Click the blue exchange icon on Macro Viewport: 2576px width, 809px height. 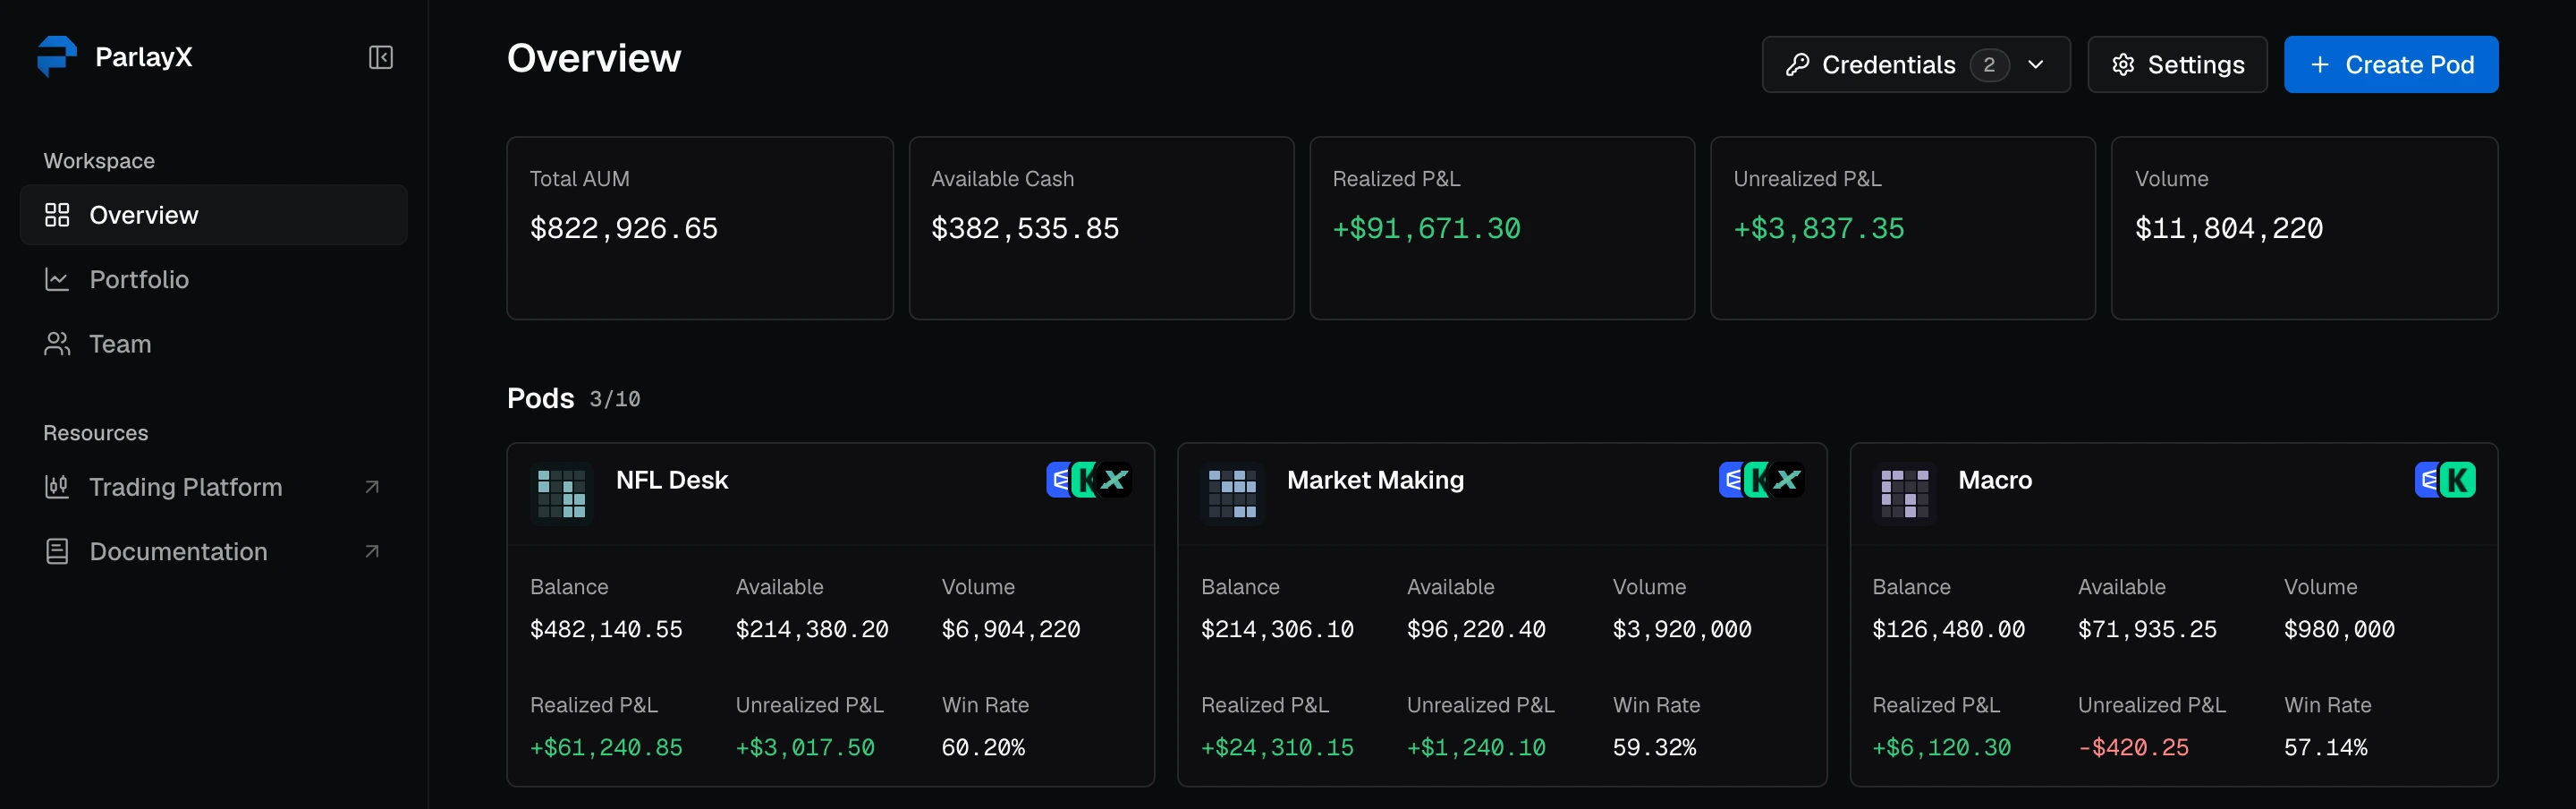(2427, 480)
